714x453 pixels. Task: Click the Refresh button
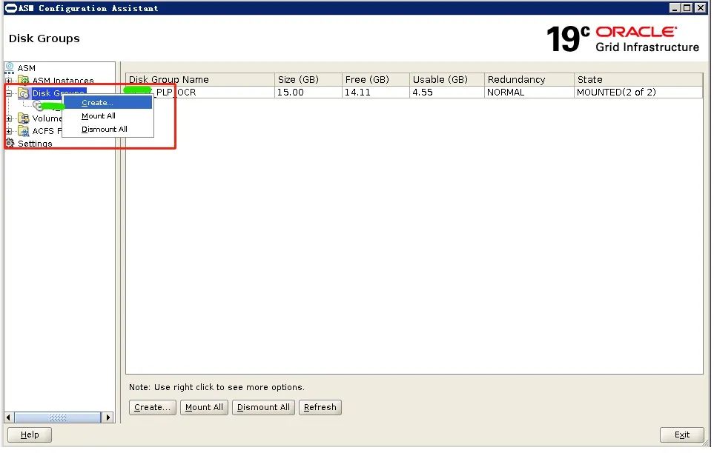(320, 408)
